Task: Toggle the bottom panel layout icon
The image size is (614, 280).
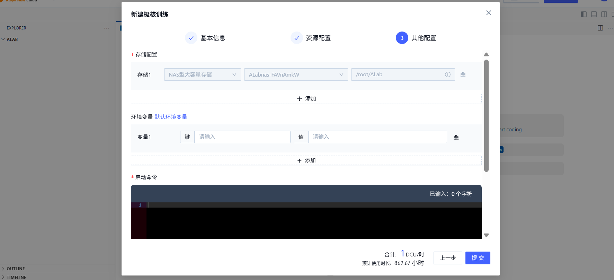Action: pos(594,14)
